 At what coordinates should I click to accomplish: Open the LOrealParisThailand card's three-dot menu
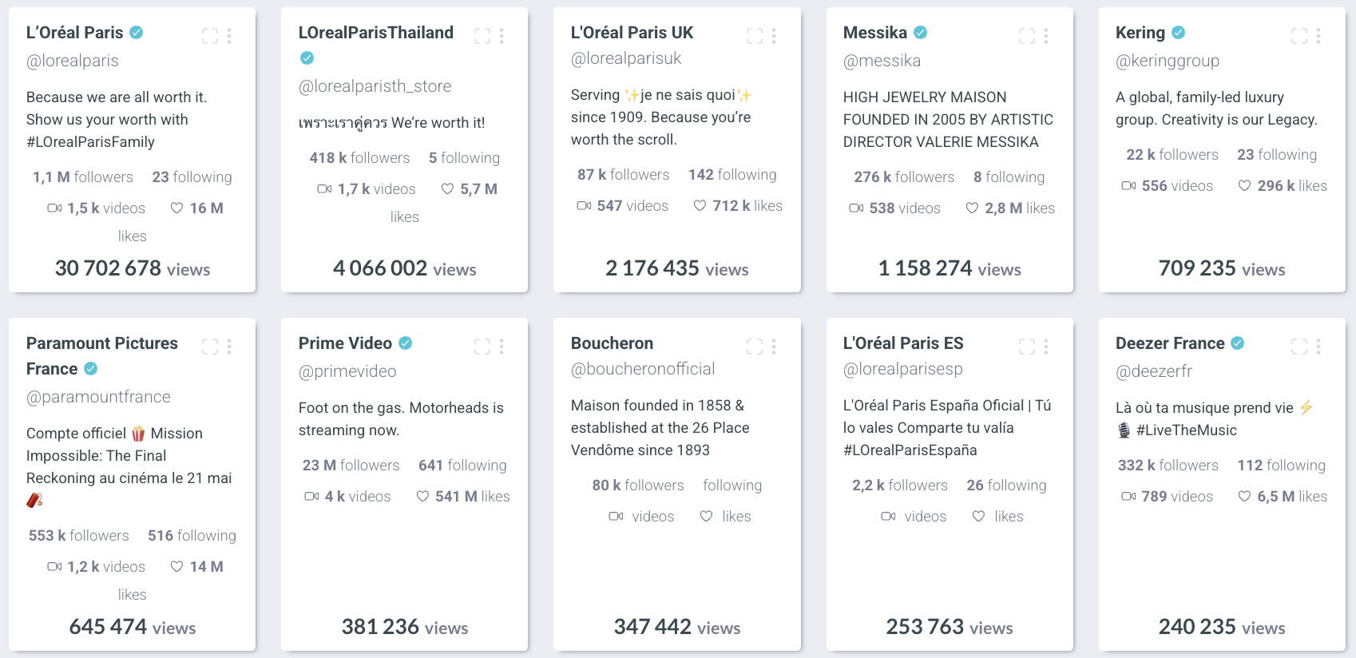point(502,36)
